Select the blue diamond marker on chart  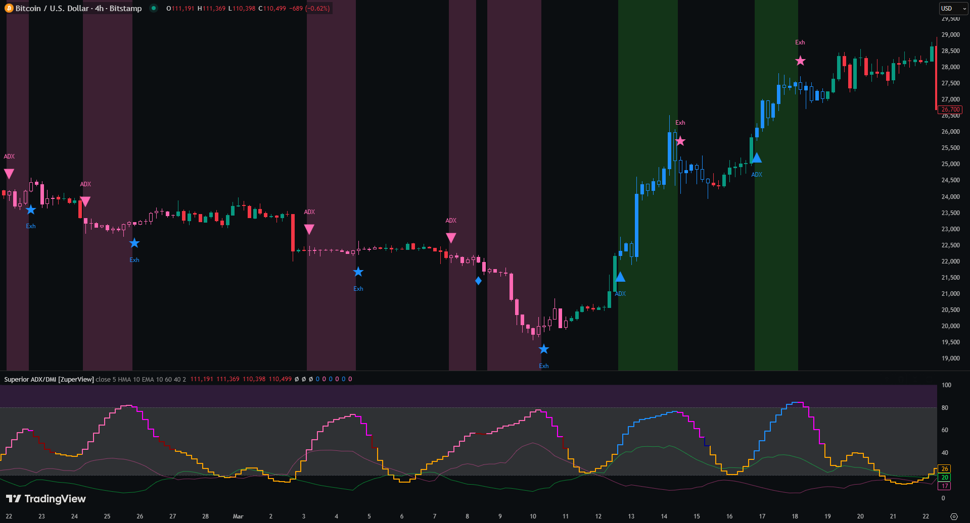(x=478, y=281)
